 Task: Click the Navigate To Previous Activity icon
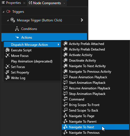pos(65,71)
